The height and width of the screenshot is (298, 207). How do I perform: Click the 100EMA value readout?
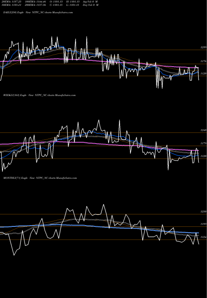tap(36, 2)
